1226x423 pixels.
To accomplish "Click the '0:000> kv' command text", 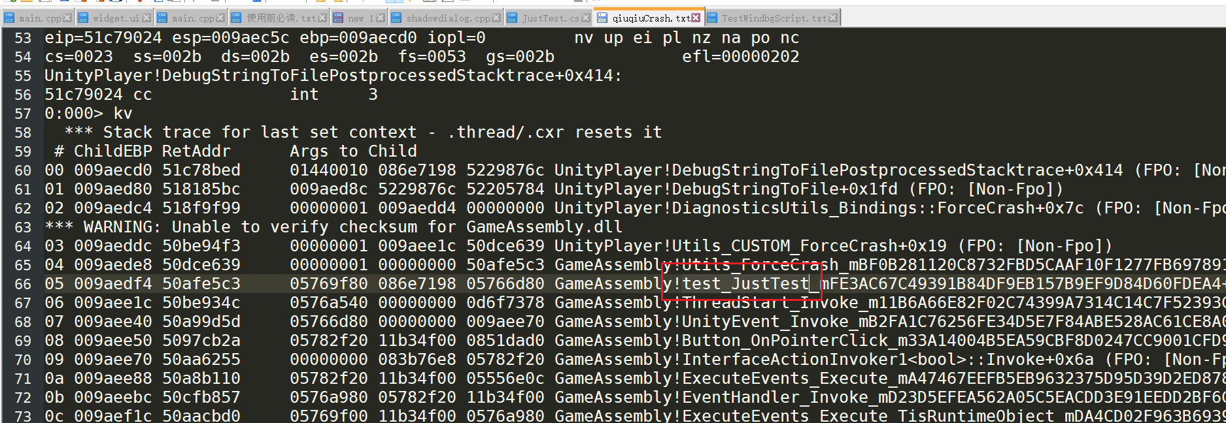I will pos(88,114).
